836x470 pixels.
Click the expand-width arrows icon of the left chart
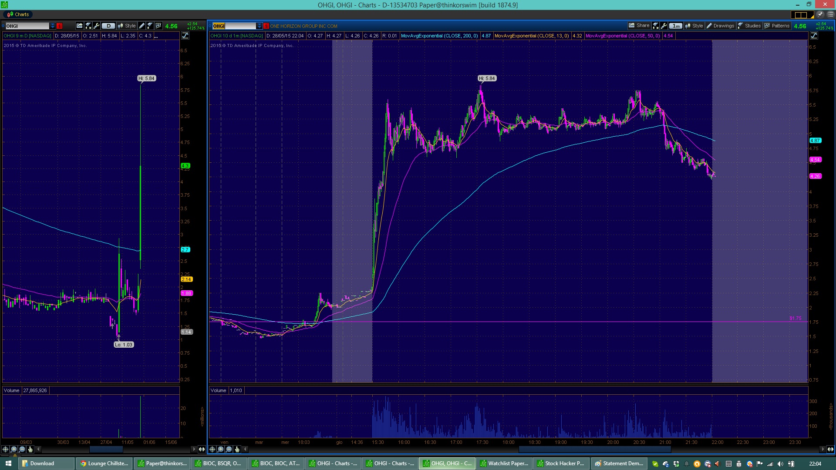[202, 449]
